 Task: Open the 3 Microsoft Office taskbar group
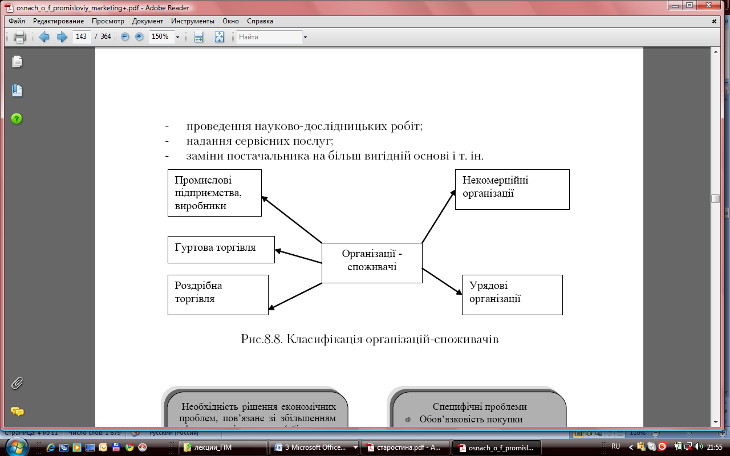314,447
